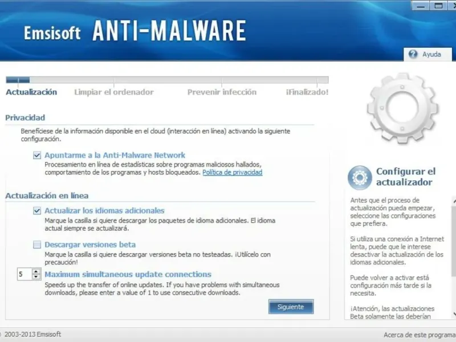This screenshot has height=342, width=456.
Task: Click the Ayuda help question-mark icon
Action: pyautogui.click(x=413, y=54)
